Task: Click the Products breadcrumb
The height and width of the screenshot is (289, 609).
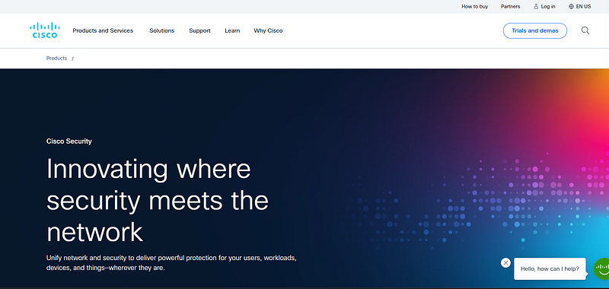Action: pos(56,59)
